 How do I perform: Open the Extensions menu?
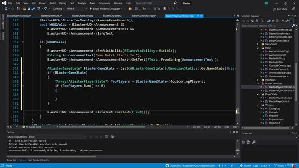point(104,3)
